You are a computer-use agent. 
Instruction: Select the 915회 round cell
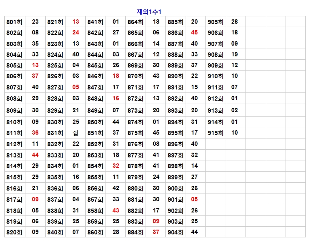point(216,133)
